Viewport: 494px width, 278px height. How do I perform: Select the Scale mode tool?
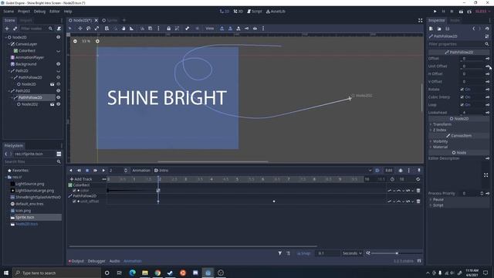(x=96, y=29)
